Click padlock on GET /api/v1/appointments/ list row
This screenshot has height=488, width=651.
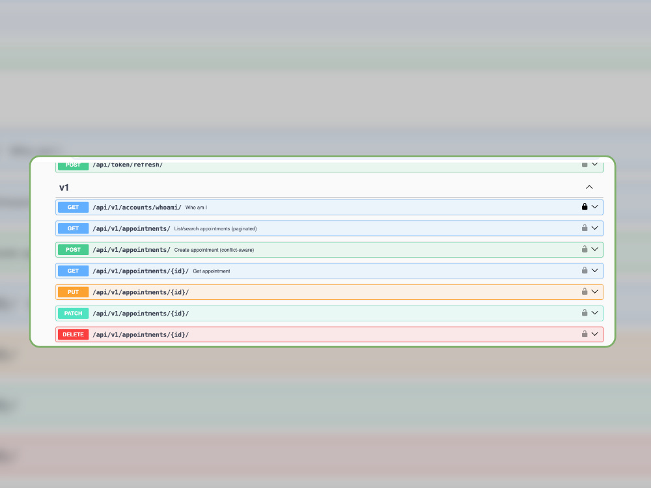click(x=585, y=228)
